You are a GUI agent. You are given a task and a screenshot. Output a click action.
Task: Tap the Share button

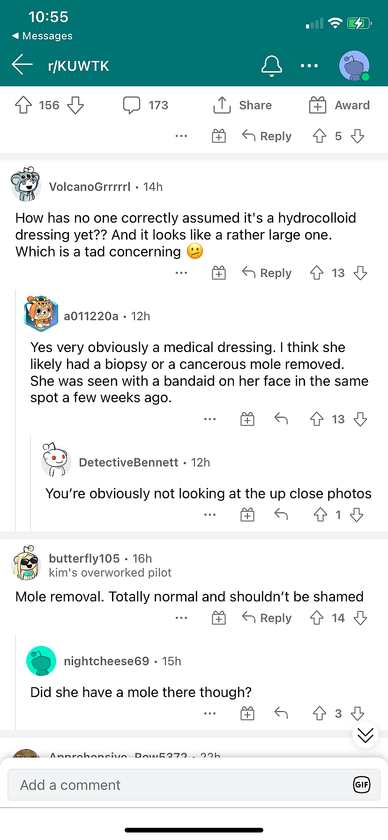click(x=243, y=105)
